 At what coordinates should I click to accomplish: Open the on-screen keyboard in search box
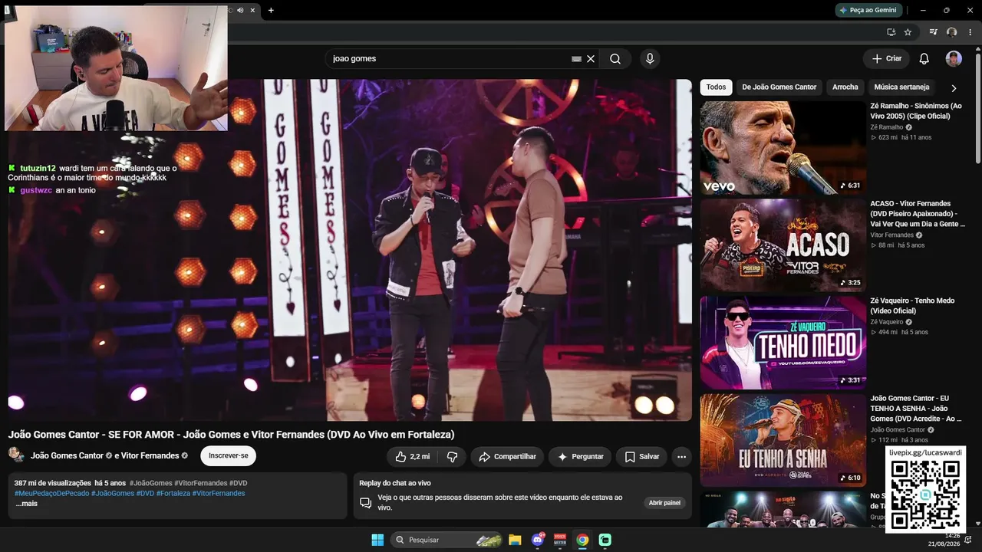[x=576, y=59]
